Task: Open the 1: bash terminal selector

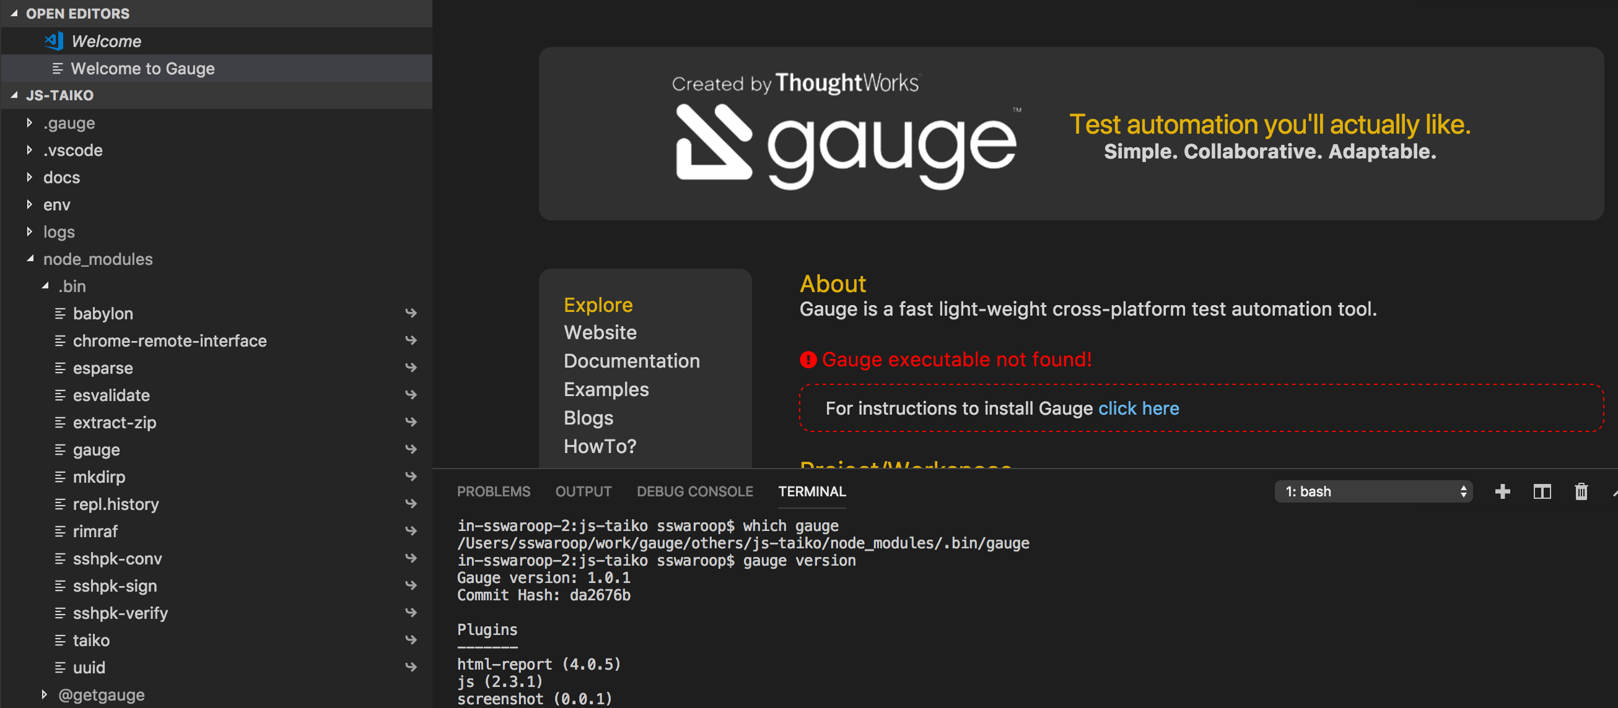Action: pyautogui.click(x=1374, y=491)
